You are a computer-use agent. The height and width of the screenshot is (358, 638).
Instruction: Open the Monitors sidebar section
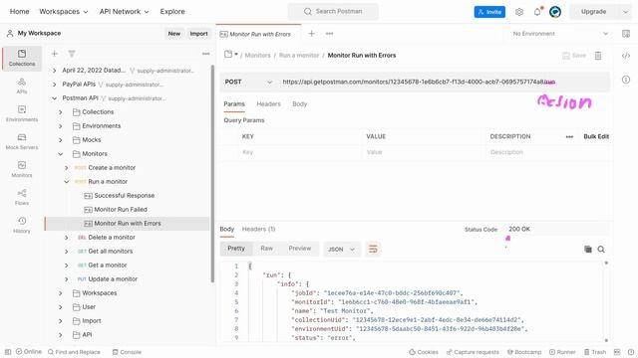22,169
